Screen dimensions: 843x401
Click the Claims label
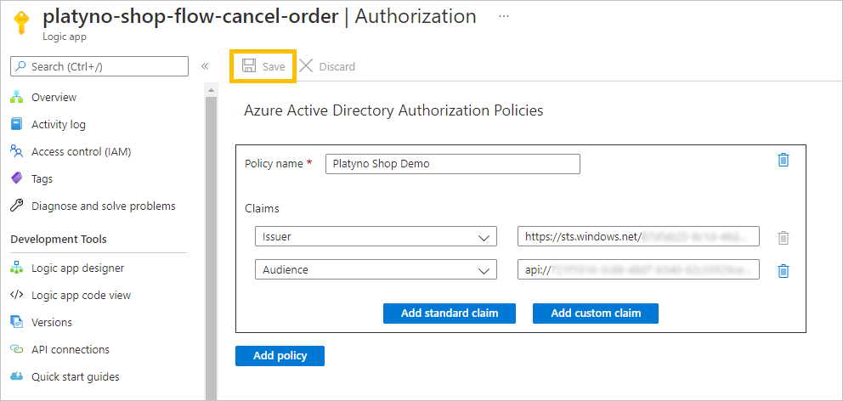coord(262,208)
